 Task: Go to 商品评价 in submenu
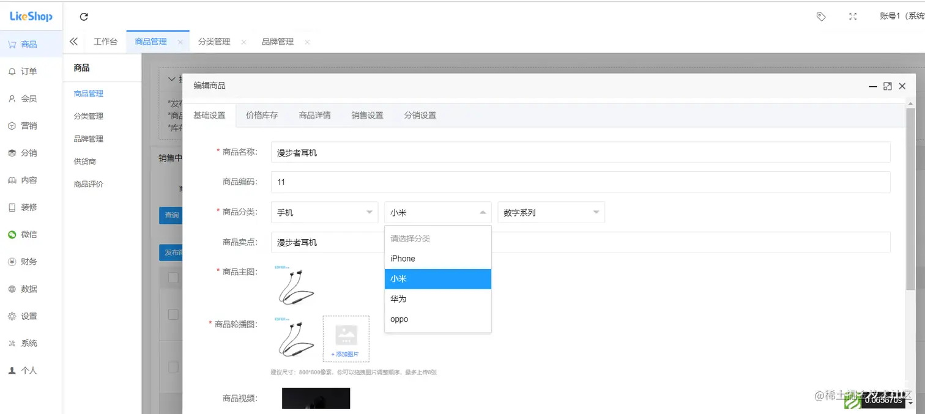[89, 184]
